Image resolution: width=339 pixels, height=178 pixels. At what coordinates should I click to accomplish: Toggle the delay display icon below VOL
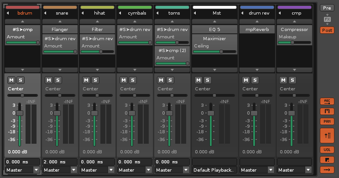tap(327, 160)
